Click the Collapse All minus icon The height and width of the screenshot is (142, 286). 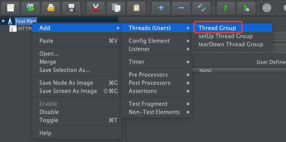(181, 8)
